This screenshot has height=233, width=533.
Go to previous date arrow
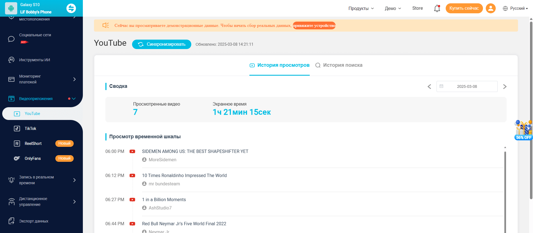pos(429,87)
